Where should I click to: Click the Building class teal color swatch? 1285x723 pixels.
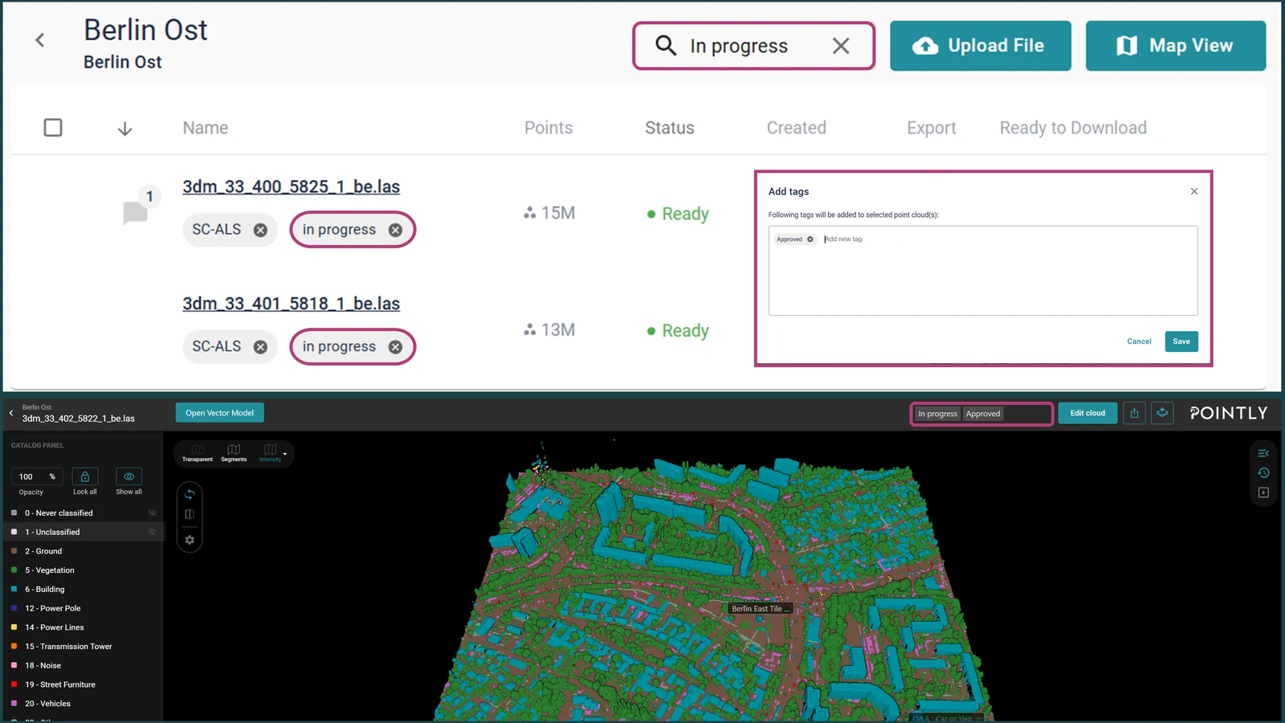pos(14,589)
